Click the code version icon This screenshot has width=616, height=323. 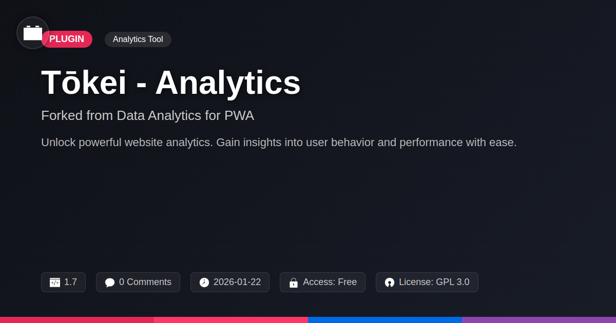pos(55,282)
